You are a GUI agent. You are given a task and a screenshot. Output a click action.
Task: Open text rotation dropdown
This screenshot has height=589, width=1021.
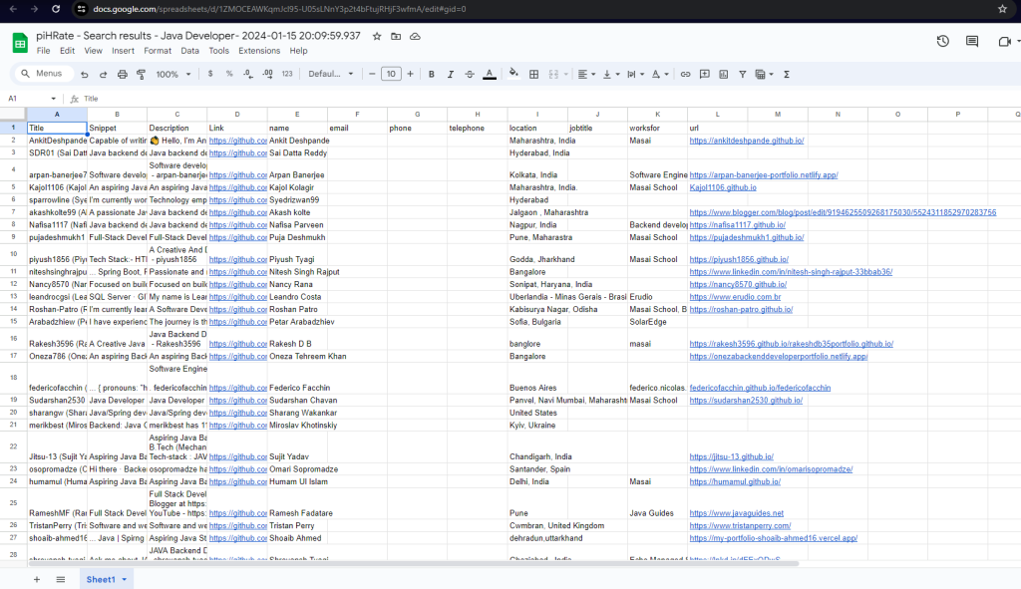pyautogui.click(x=660, y=74)
